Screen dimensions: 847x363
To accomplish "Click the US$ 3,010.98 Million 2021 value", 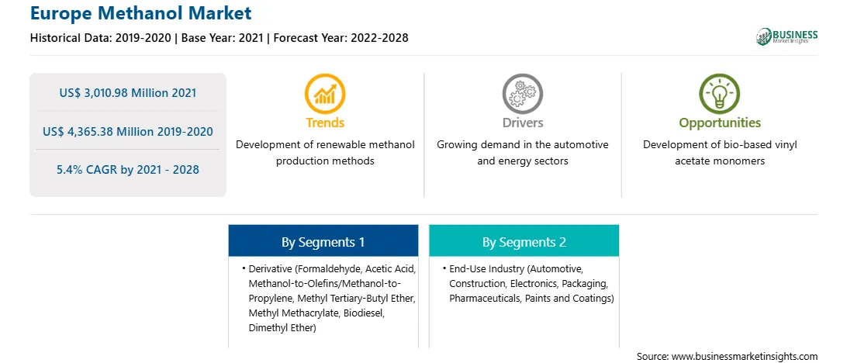I will pyautogui.click(x=128, y=93).
